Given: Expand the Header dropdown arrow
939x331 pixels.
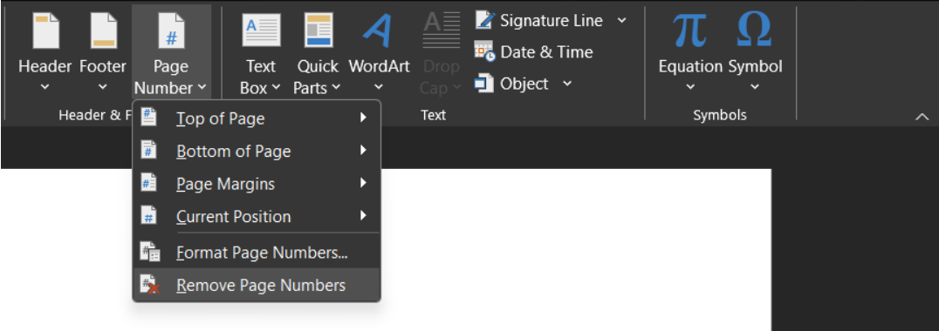Looking at the screenshot, I should click(45, 87).
